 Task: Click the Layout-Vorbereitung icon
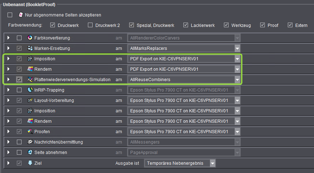pyautogui.click(x=30, y=100)
